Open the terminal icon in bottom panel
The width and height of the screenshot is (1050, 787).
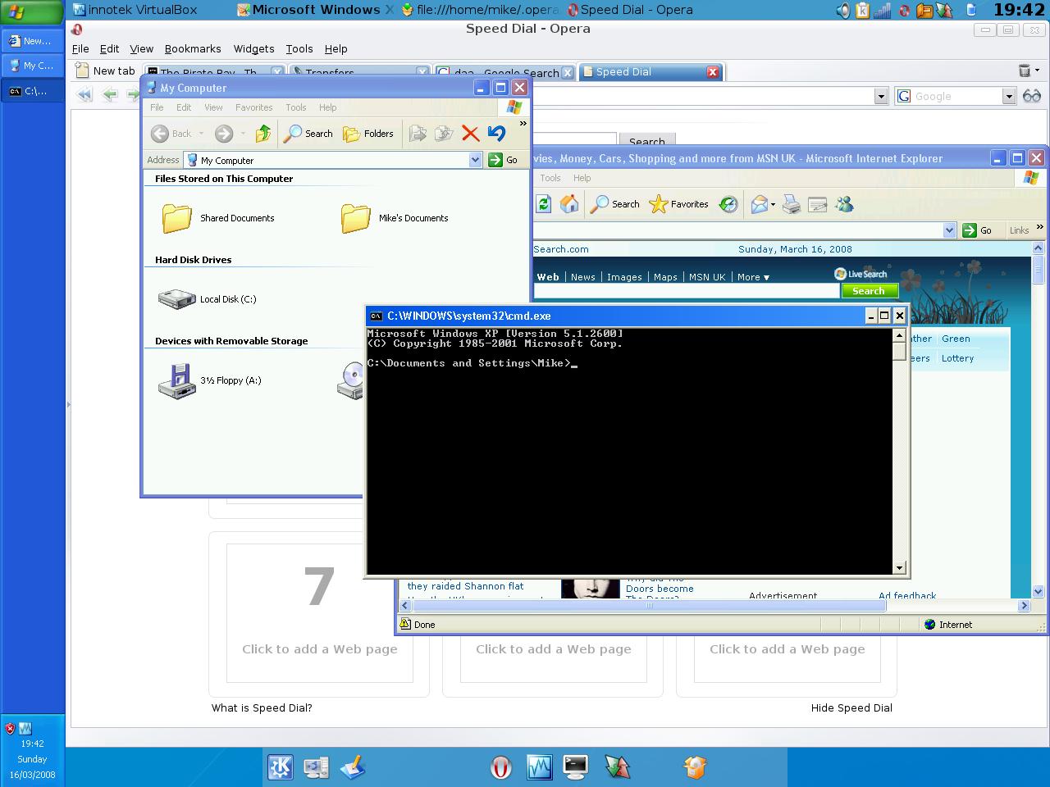click(x=576, y=767)
